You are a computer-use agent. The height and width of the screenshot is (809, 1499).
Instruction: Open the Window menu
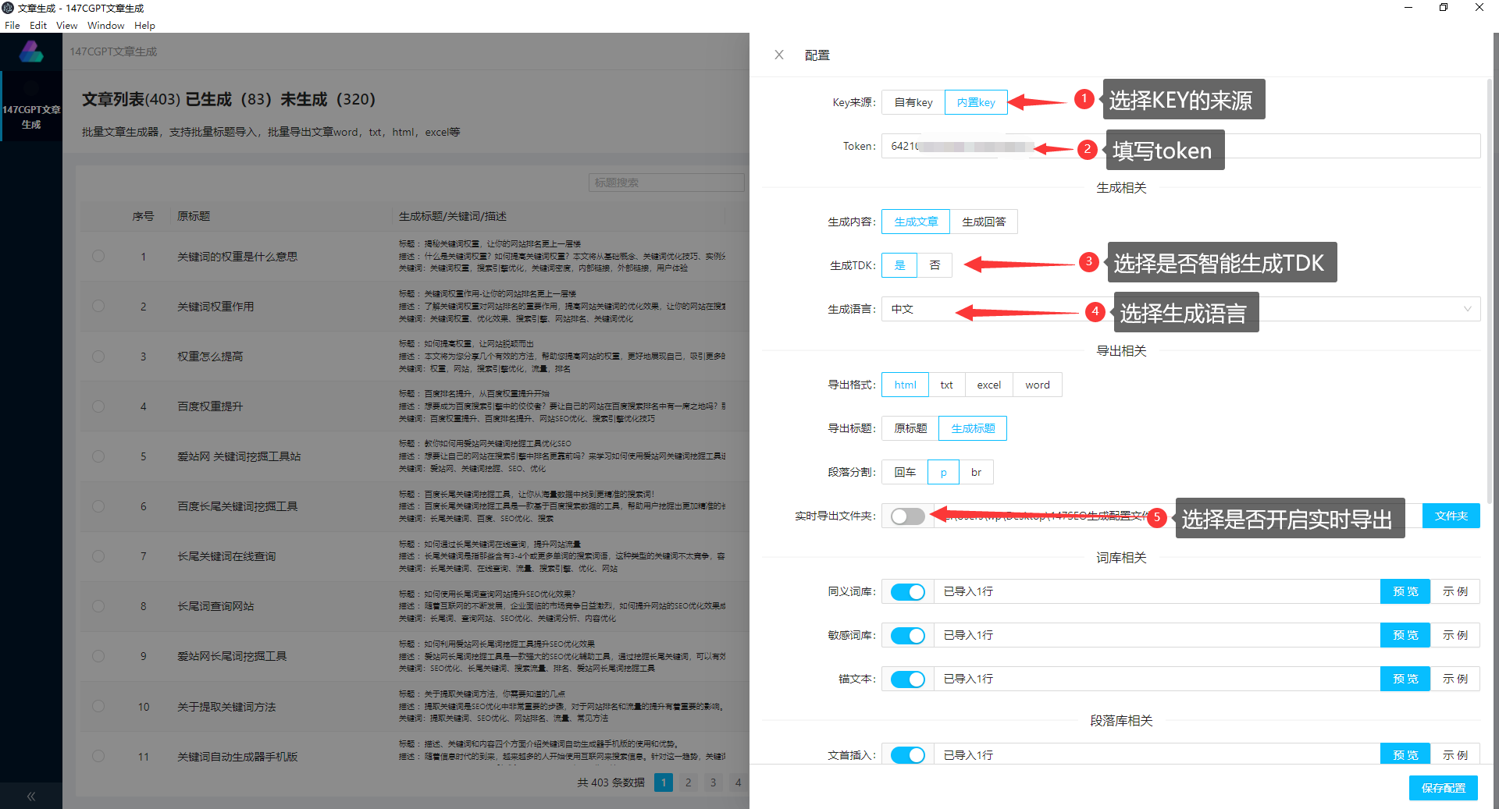coord(106,26)
